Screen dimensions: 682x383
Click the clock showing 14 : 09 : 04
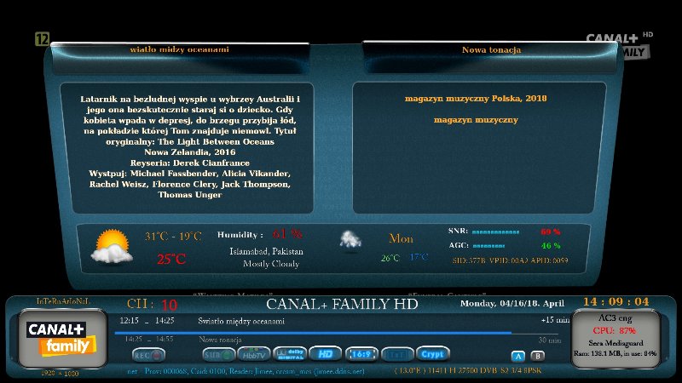coord(616,302)
